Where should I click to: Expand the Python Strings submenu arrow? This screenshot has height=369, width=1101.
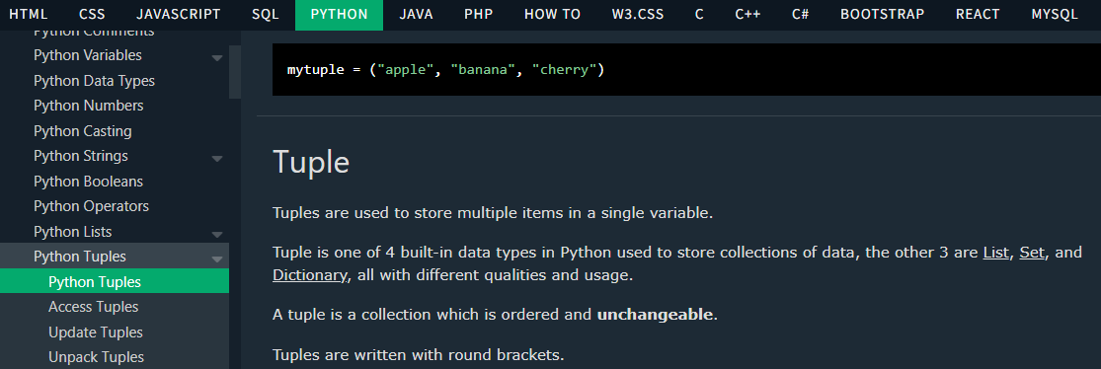click(217, 159)
